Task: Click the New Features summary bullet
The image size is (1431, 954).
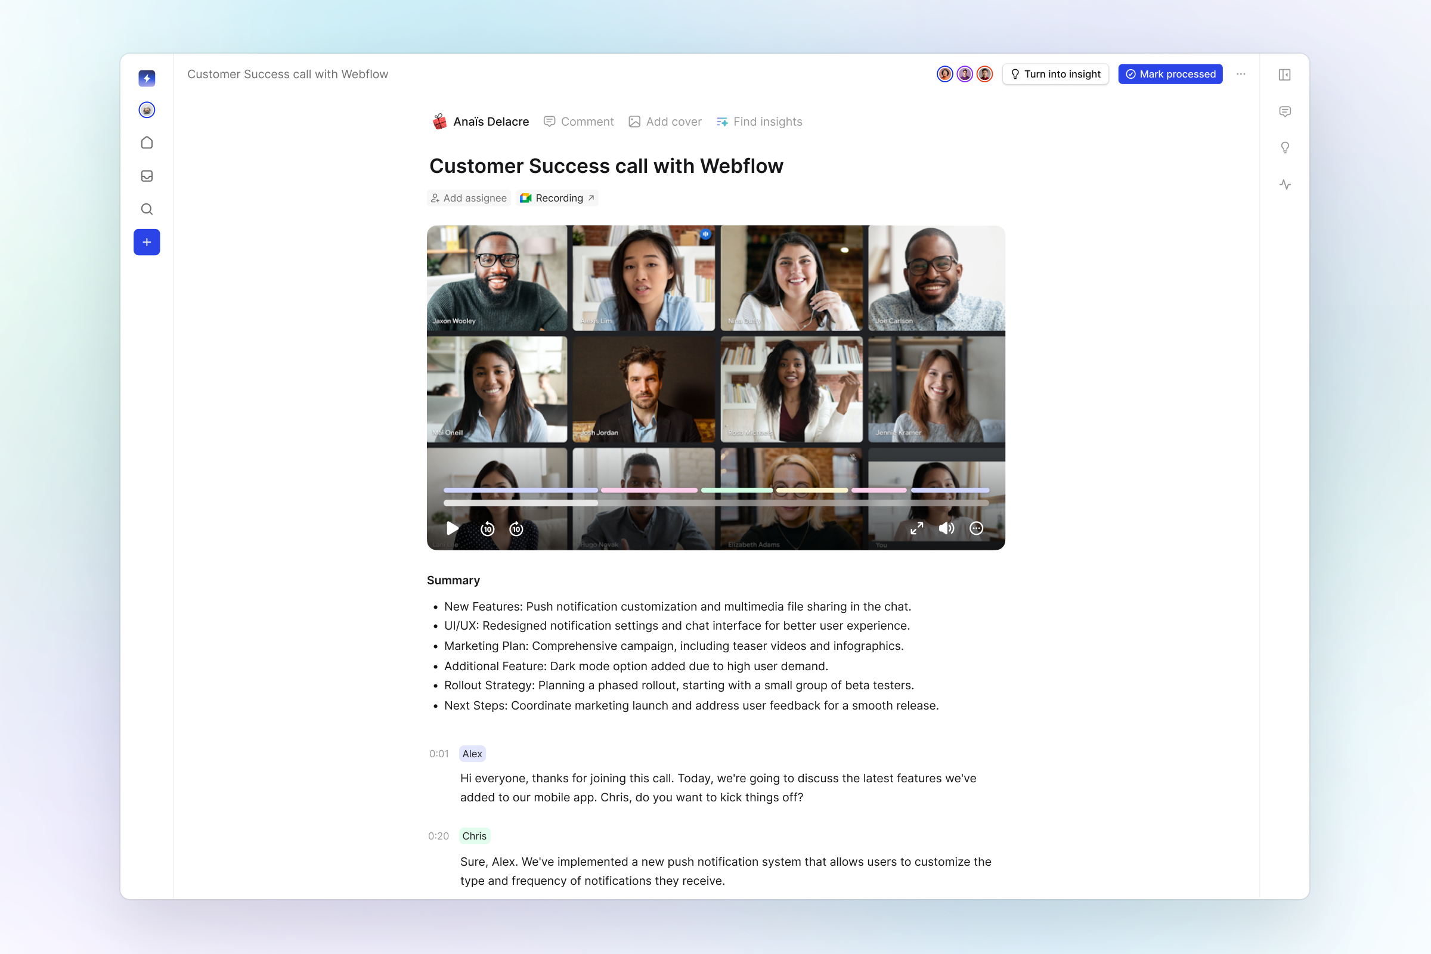Action: 677,606
